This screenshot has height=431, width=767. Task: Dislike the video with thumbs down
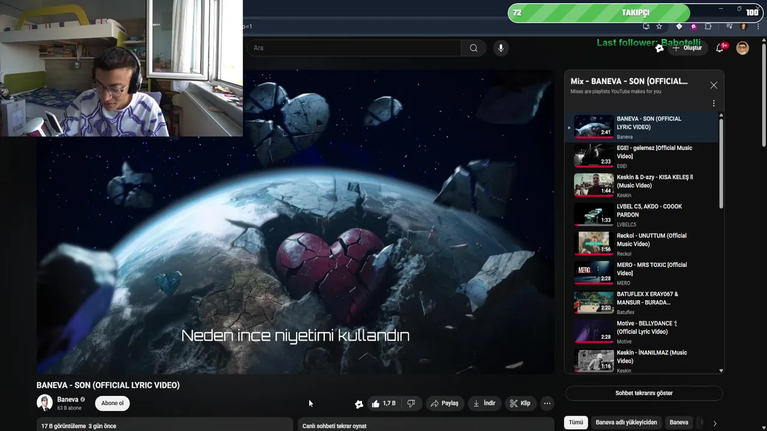[x=411, y=403]
